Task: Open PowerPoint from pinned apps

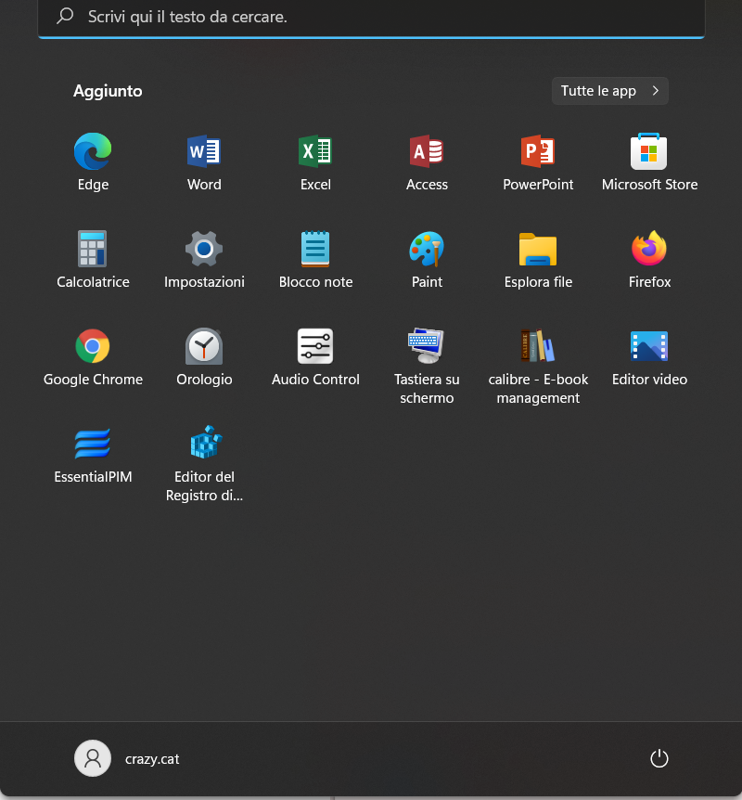Action: pyautogui.click(x=538, y=151)
